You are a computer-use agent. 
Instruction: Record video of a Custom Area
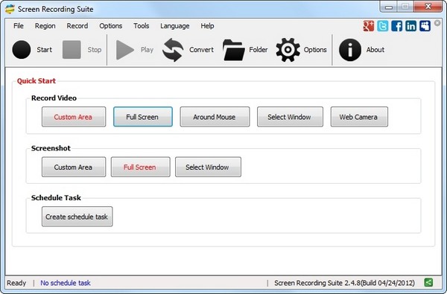[74, 117]
